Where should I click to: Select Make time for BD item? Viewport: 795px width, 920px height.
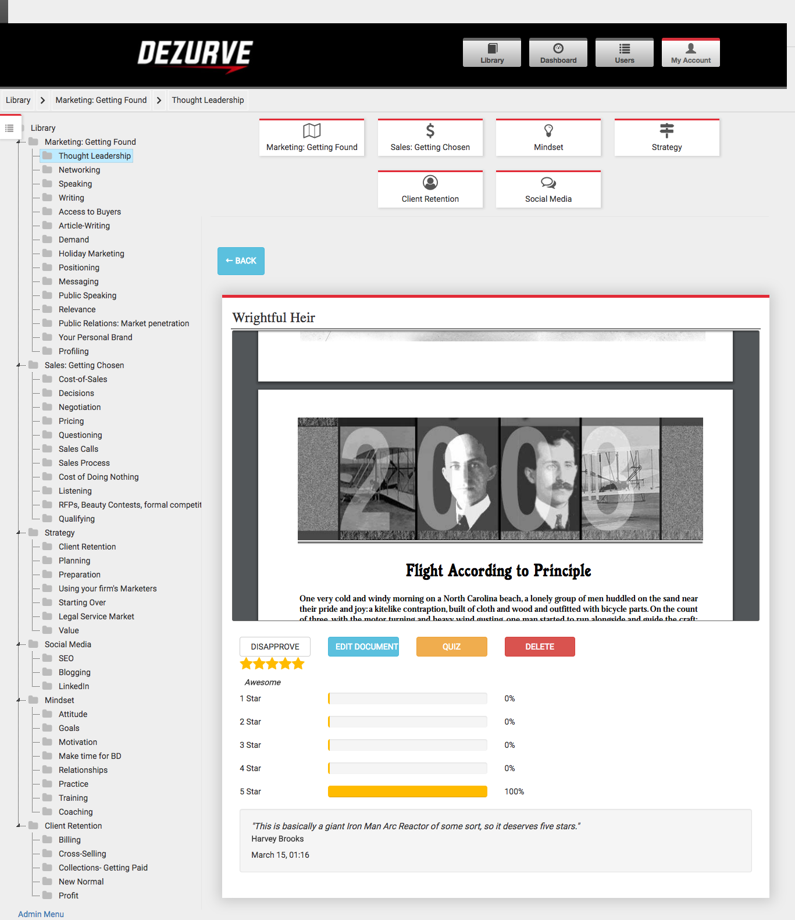click(90, 756)
